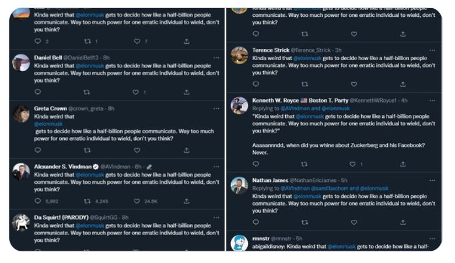Share Greta Crown's tweet
Screen dimensions: 455x263
pyautogui.click(x=187, y=150)
